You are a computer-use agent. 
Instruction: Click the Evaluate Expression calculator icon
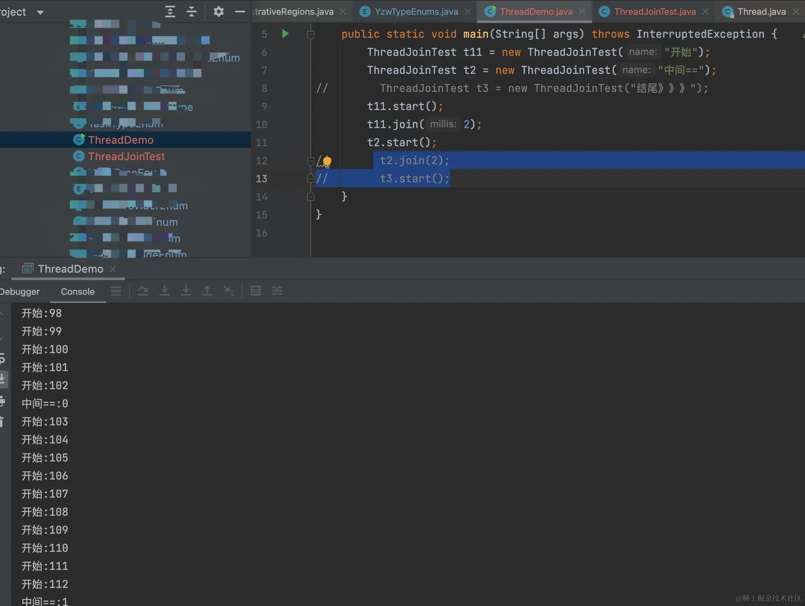coord(256,291)
